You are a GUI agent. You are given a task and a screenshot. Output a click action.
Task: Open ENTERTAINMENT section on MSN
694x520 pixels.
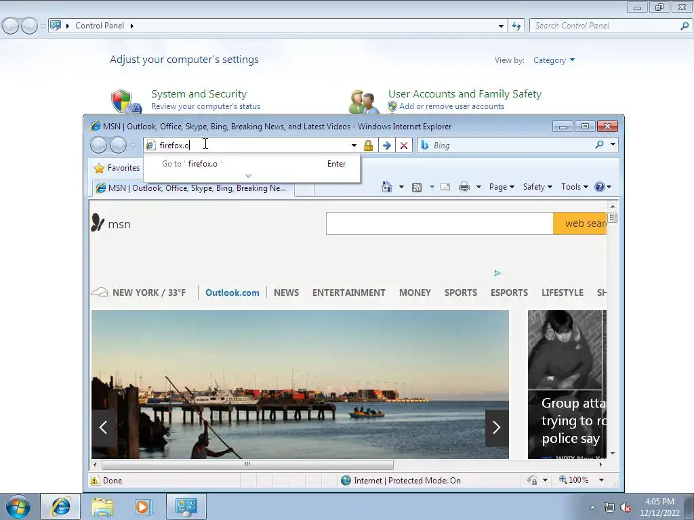(349, 292)
